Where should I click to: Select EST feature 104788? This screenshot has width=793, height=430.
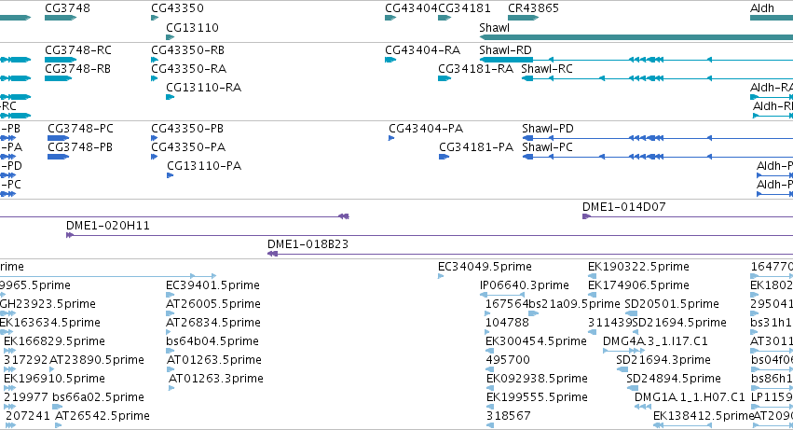click(507, 323)
